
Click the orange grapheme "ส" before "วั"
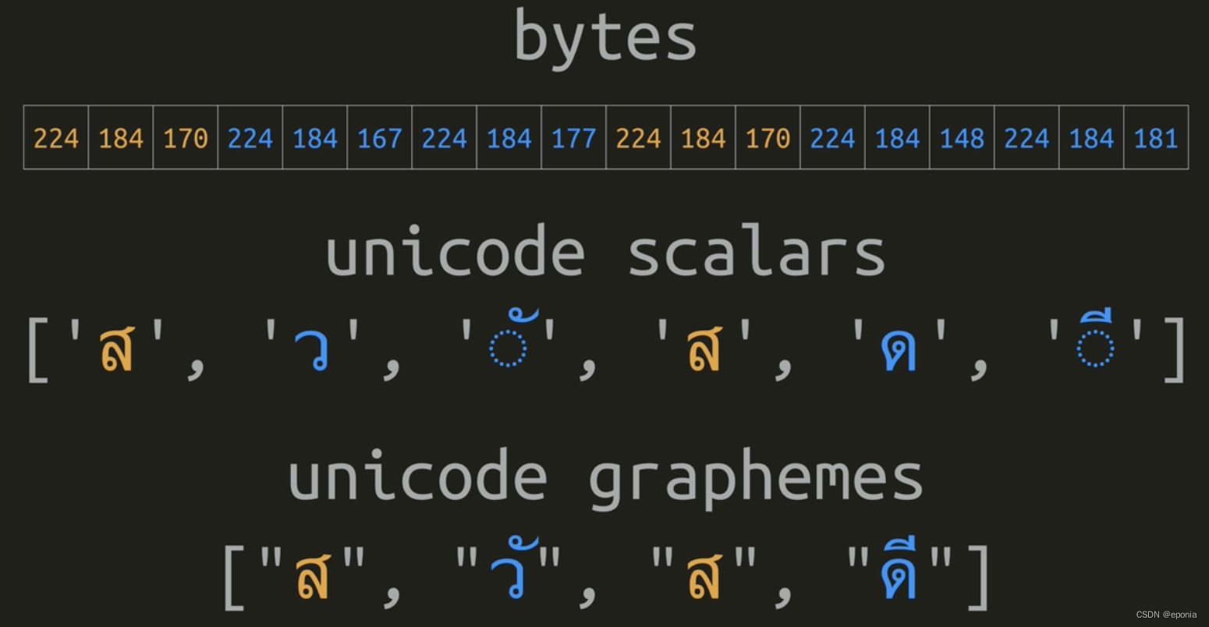[312, 578]
